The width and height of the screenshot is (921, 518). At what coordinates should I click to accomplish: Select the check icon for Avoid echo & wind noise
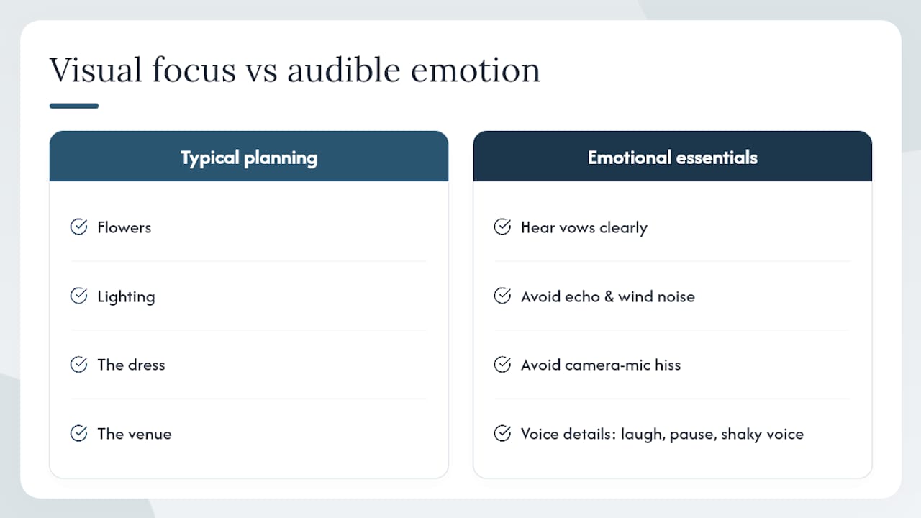tap(502, 296)
